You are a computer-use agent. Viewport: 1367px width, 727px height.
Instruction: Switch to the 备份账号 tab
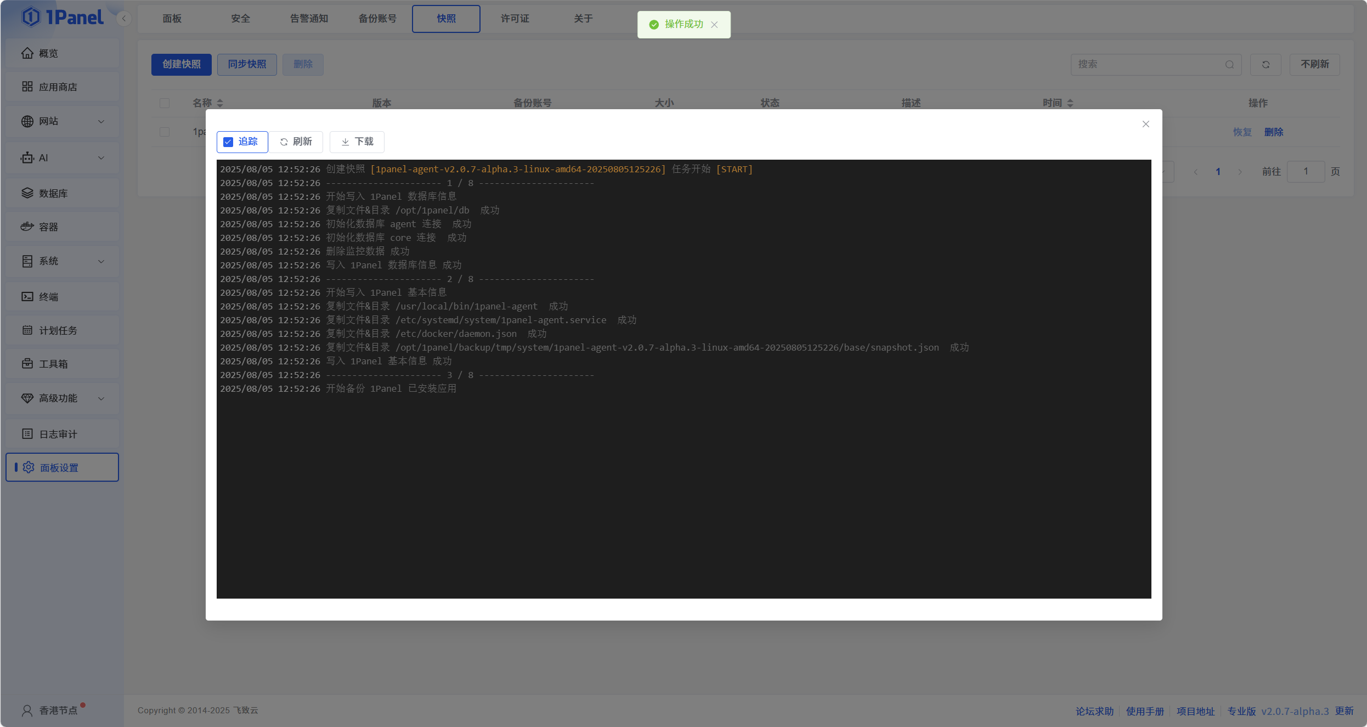(377, 19)
